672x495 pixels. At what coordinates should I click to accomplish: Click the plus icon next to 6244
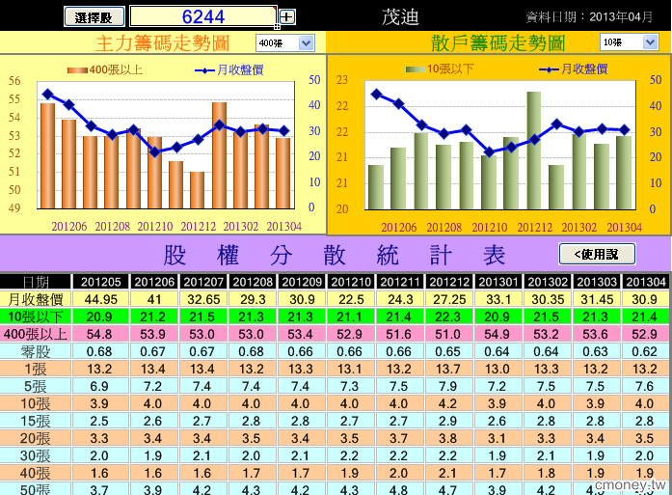coord(286,17)
